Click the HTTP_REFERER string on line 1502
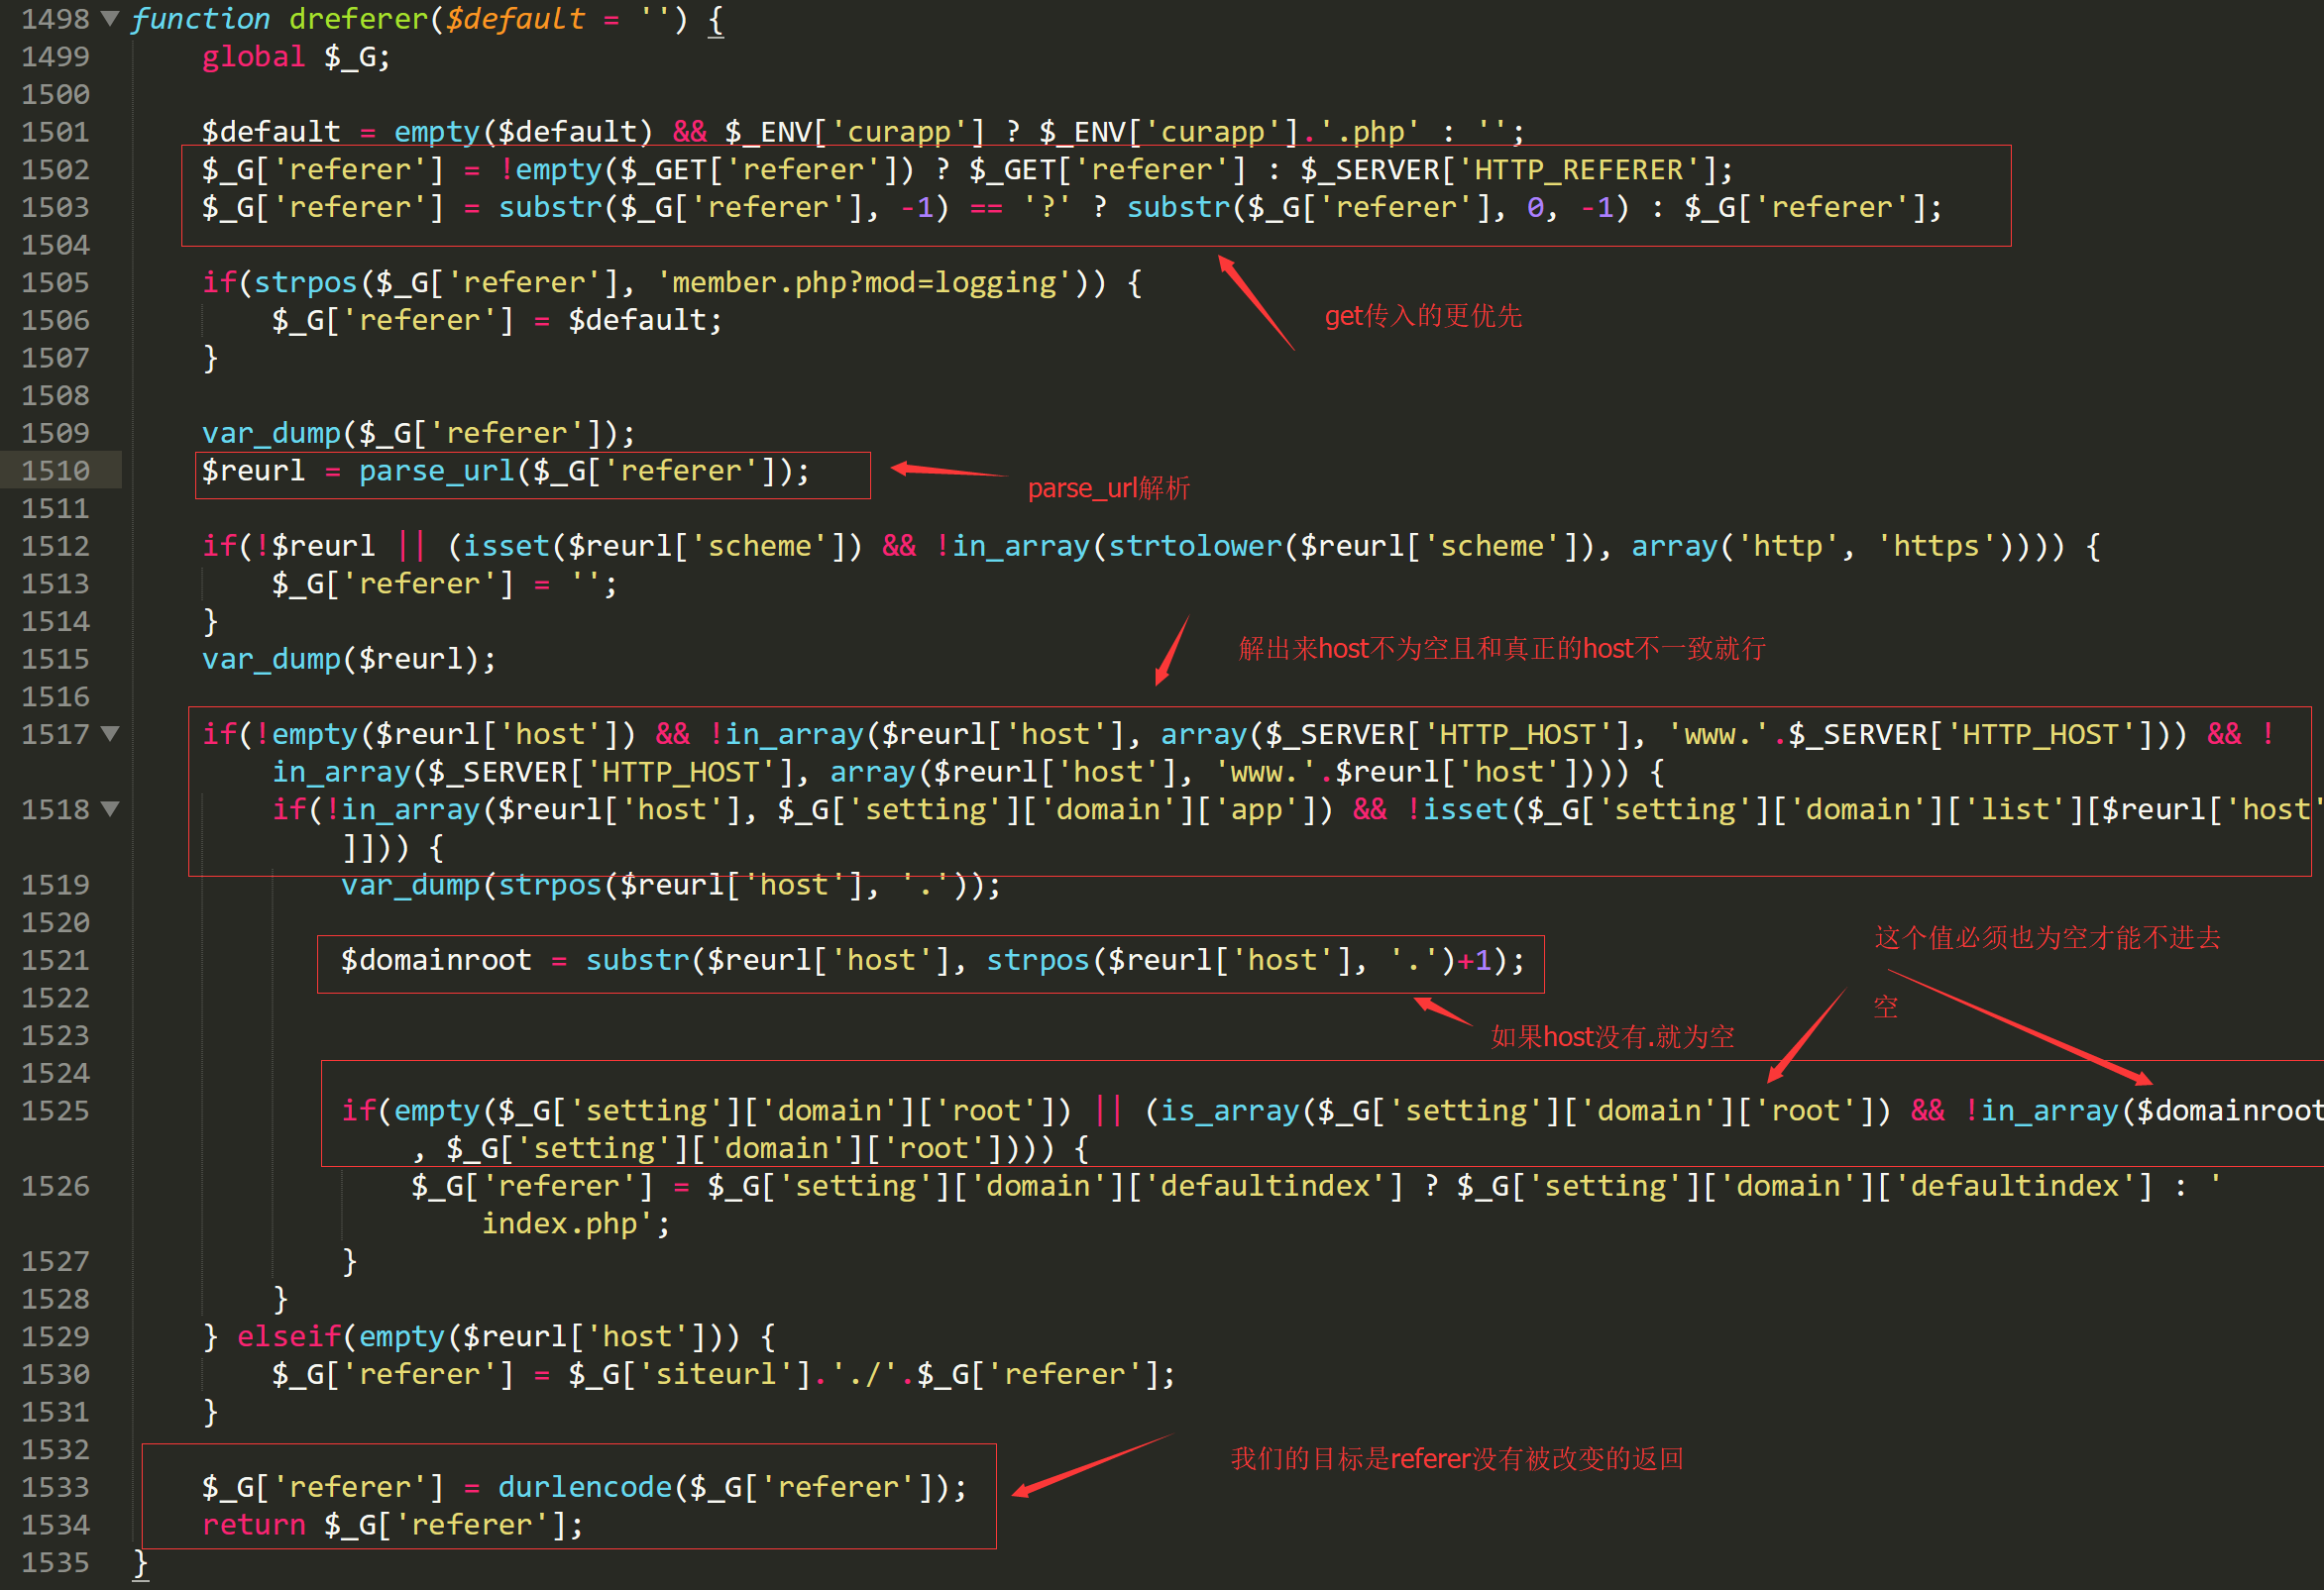The width and height of the screenshot is (2324, 1590). [x=1579, y=169]
